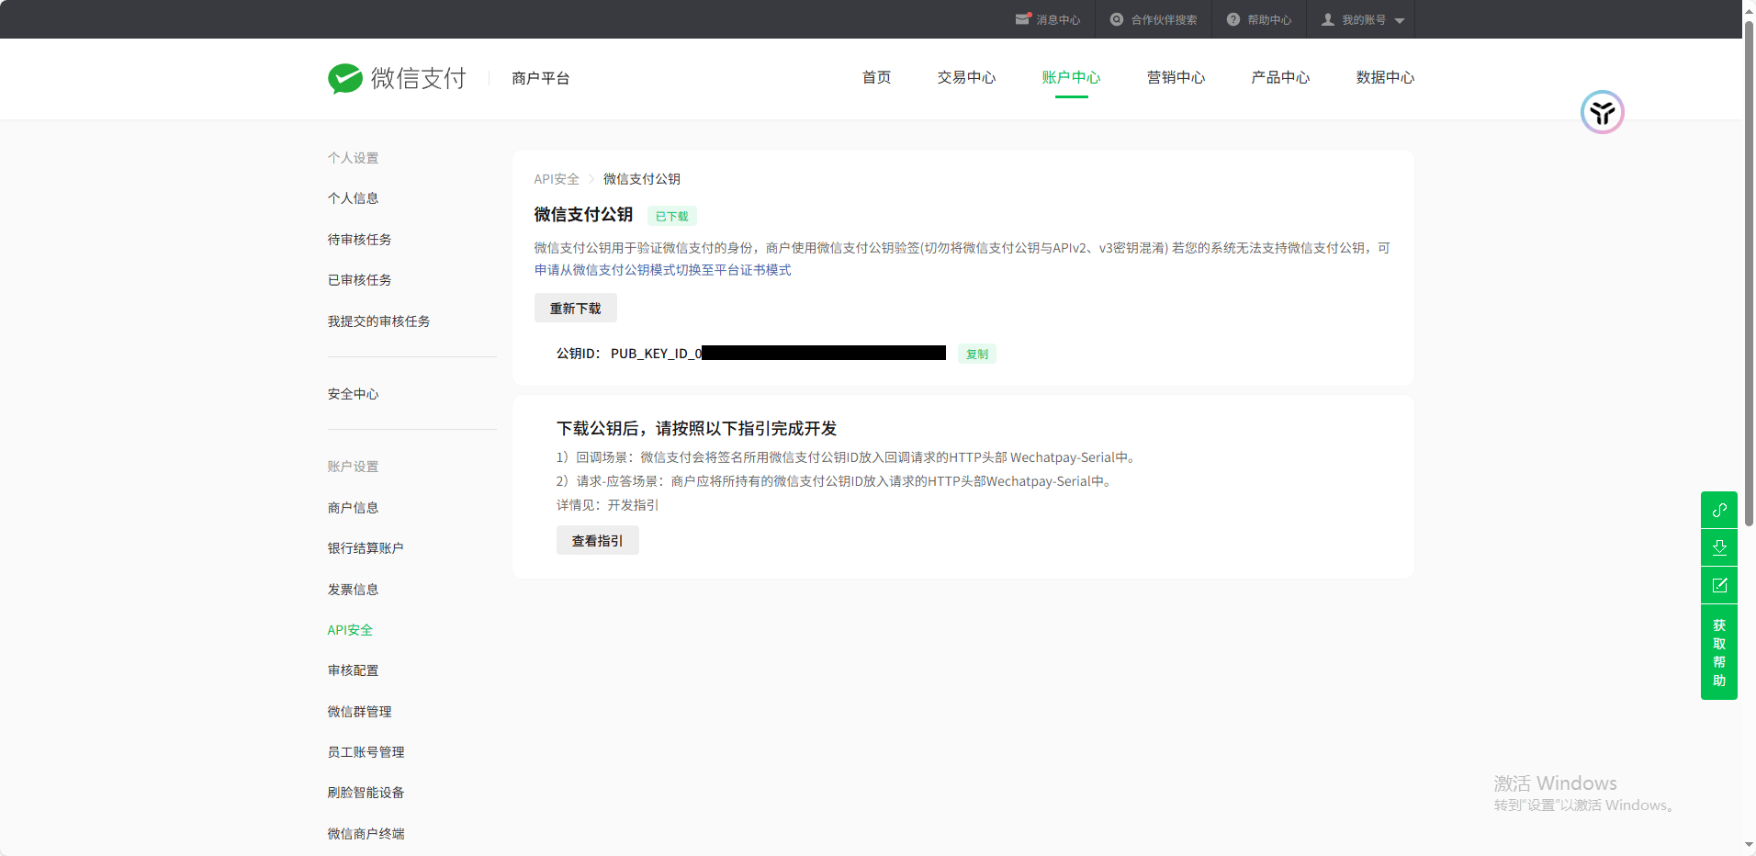Select 银行结算账户 in the left sidebar
This screenshot has height=856, width=1756.
coord(366,548)
